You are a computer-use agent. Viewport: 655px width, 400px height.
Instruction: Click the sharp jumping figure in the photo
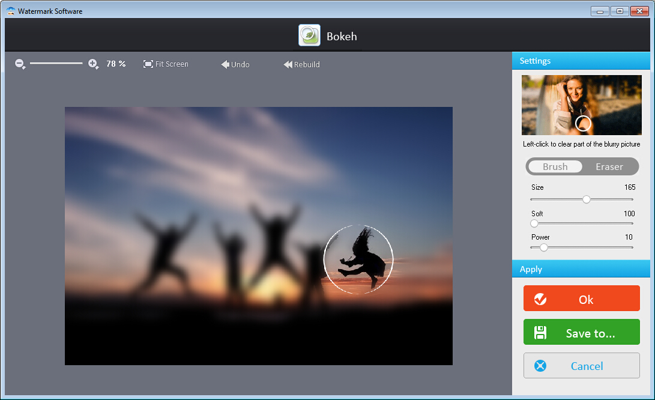pyautogui.click(x=362, y=258)
